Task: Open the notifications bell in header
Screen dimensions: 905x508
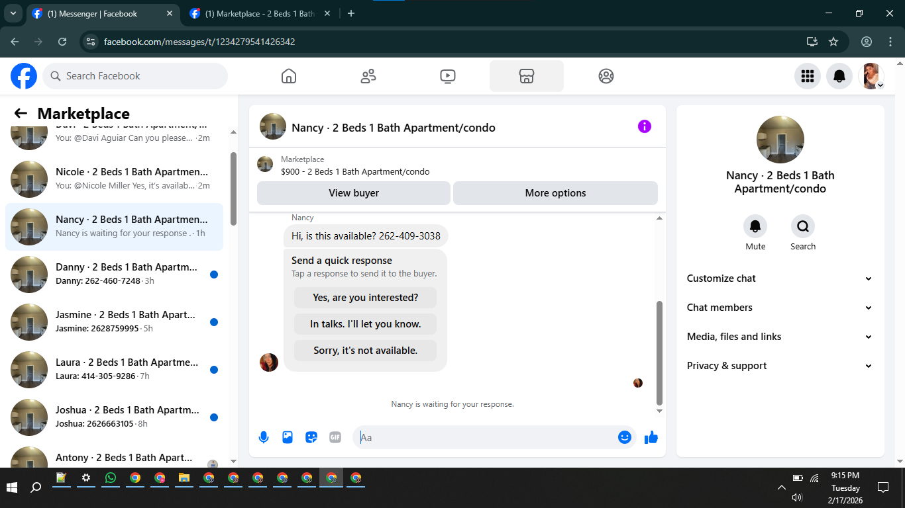Action: [839, 76]
